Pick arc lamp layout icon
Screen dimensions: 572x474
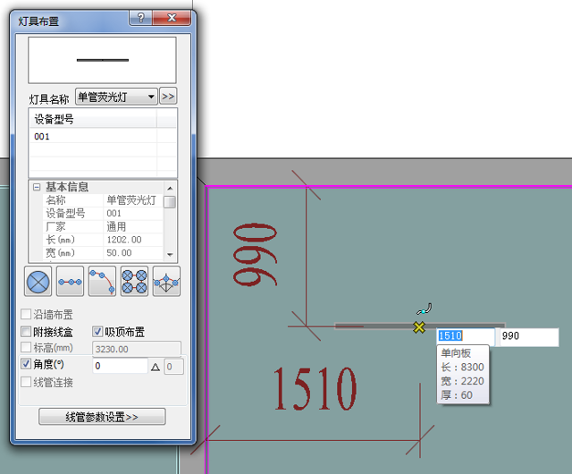pos(102,281)
